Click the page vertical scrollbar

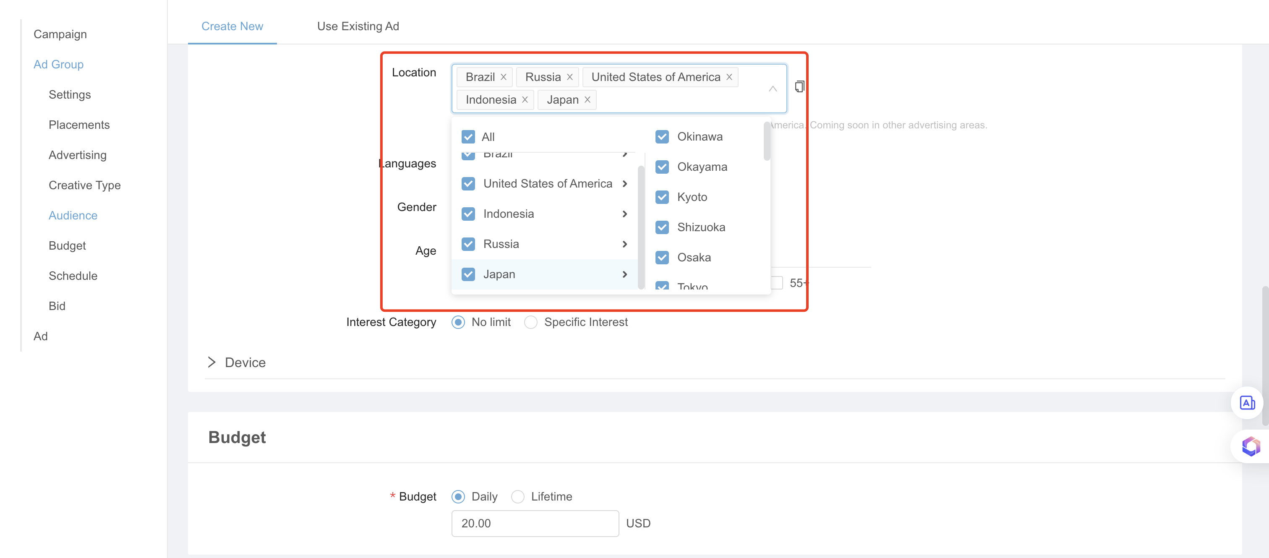pos(1265,356)
